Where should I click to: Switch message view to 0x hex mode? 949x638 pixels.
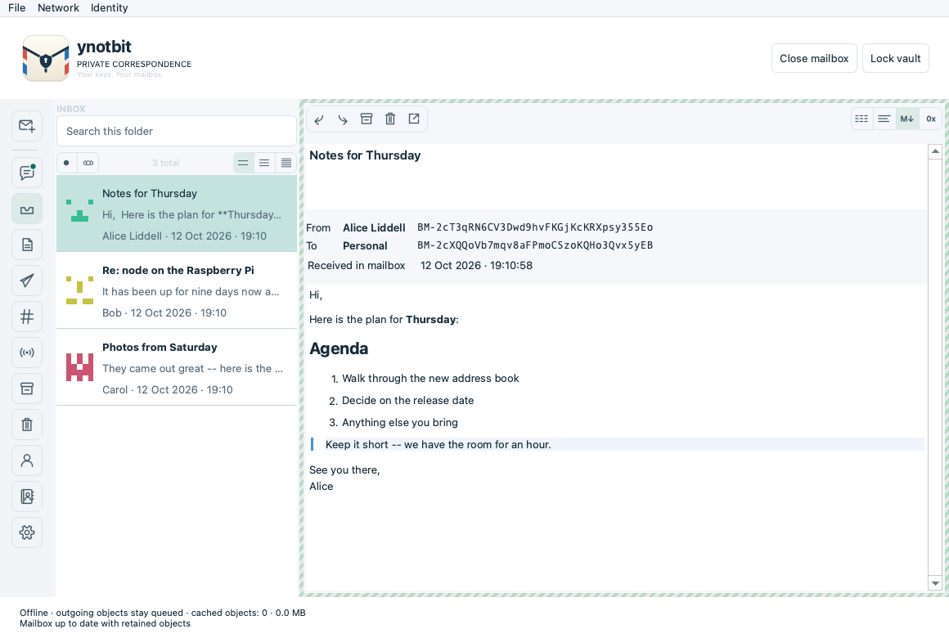(931, 119)
